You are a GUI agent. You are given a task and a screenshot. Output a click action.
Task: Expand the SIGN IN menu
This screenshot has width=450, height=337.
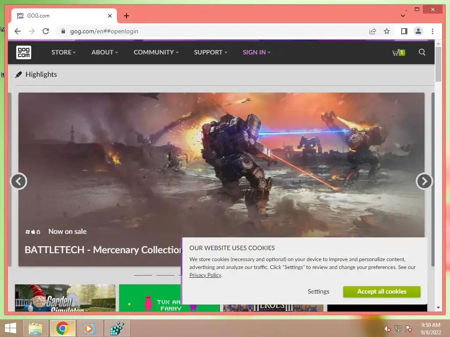(x=256, y=52)
